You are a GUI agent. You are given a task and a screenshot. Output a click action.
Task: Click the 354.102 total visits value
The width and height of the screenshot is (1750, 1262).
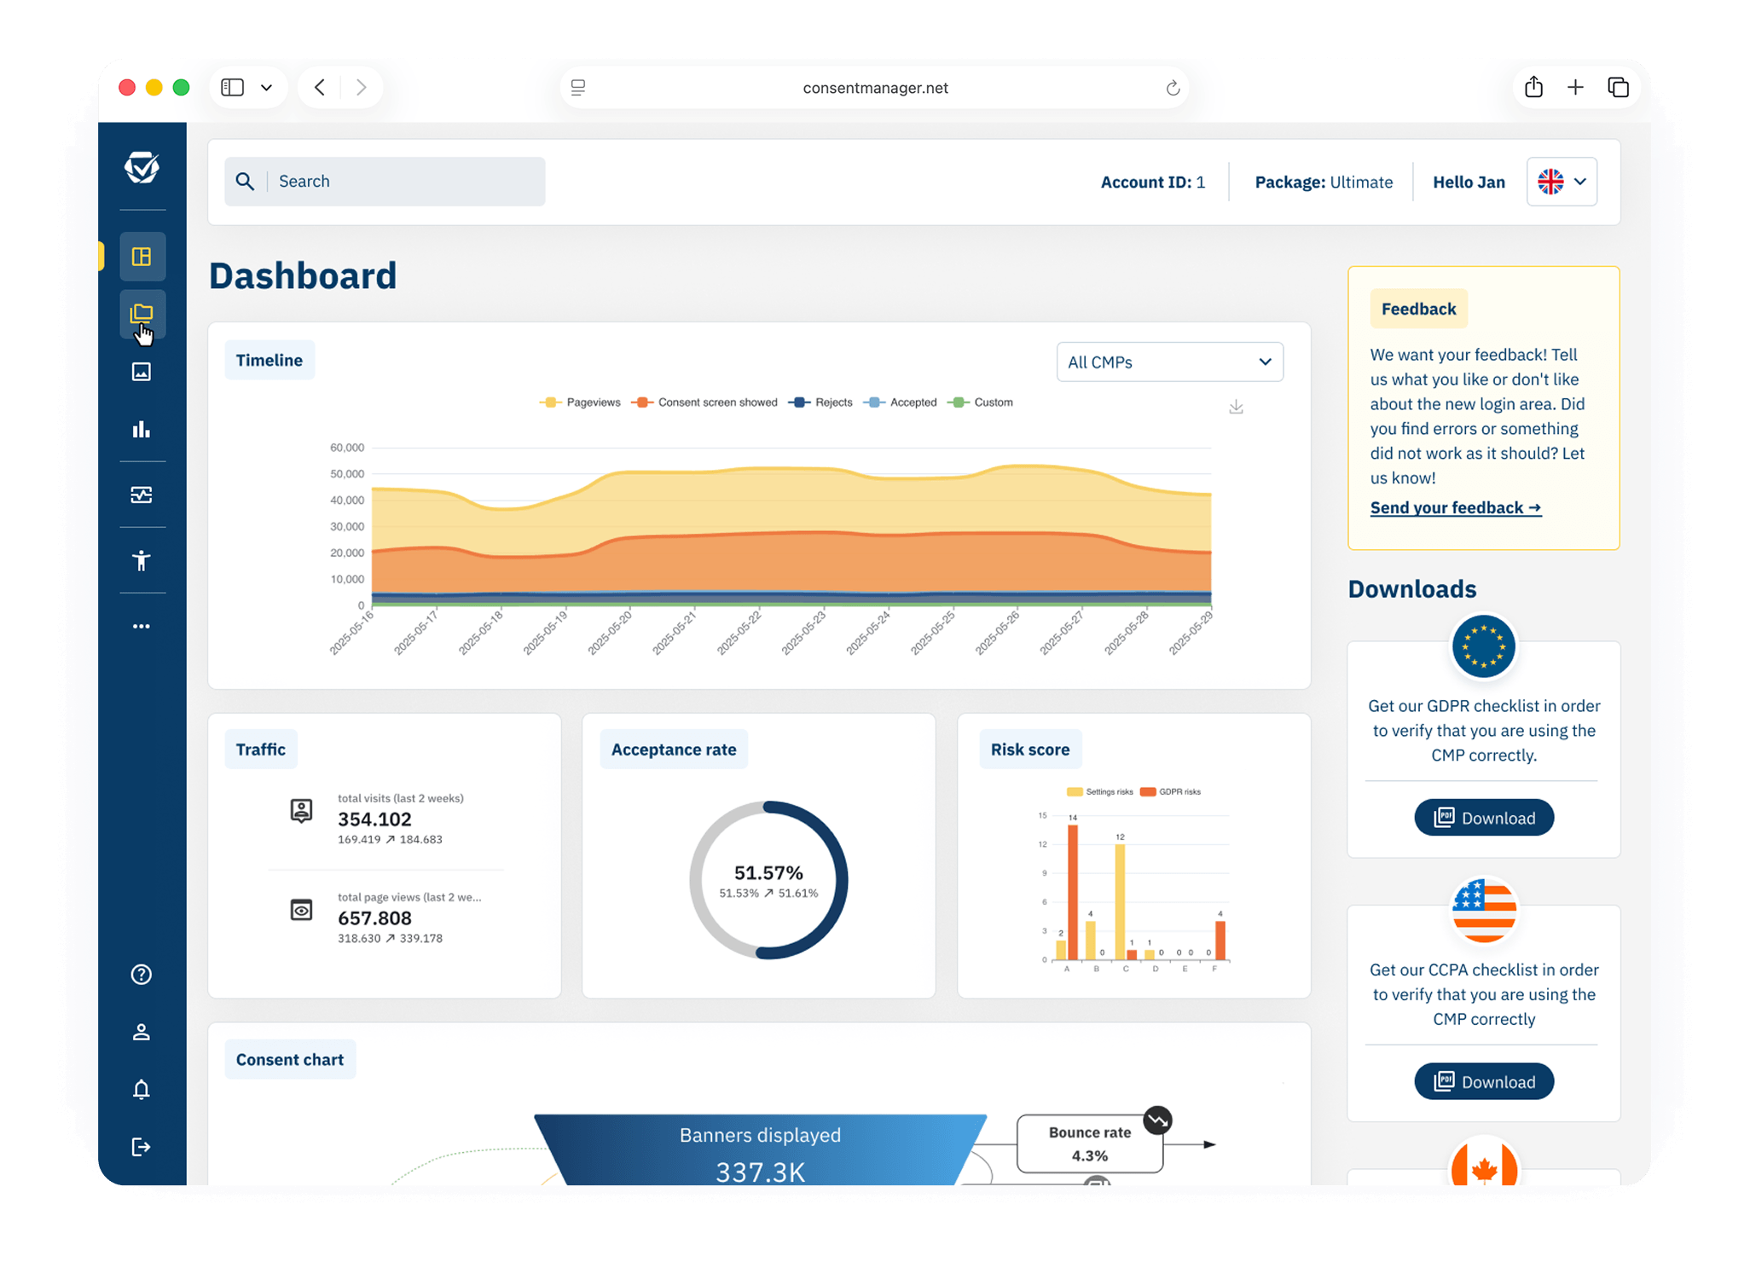tap(374, 819)
